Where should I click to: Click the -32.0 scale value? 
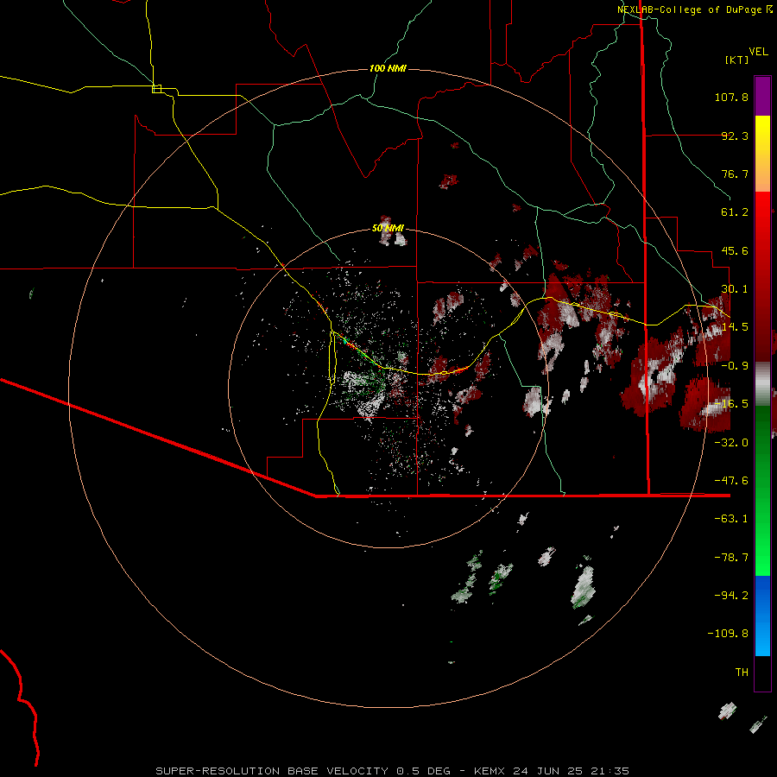coord(731,443)
